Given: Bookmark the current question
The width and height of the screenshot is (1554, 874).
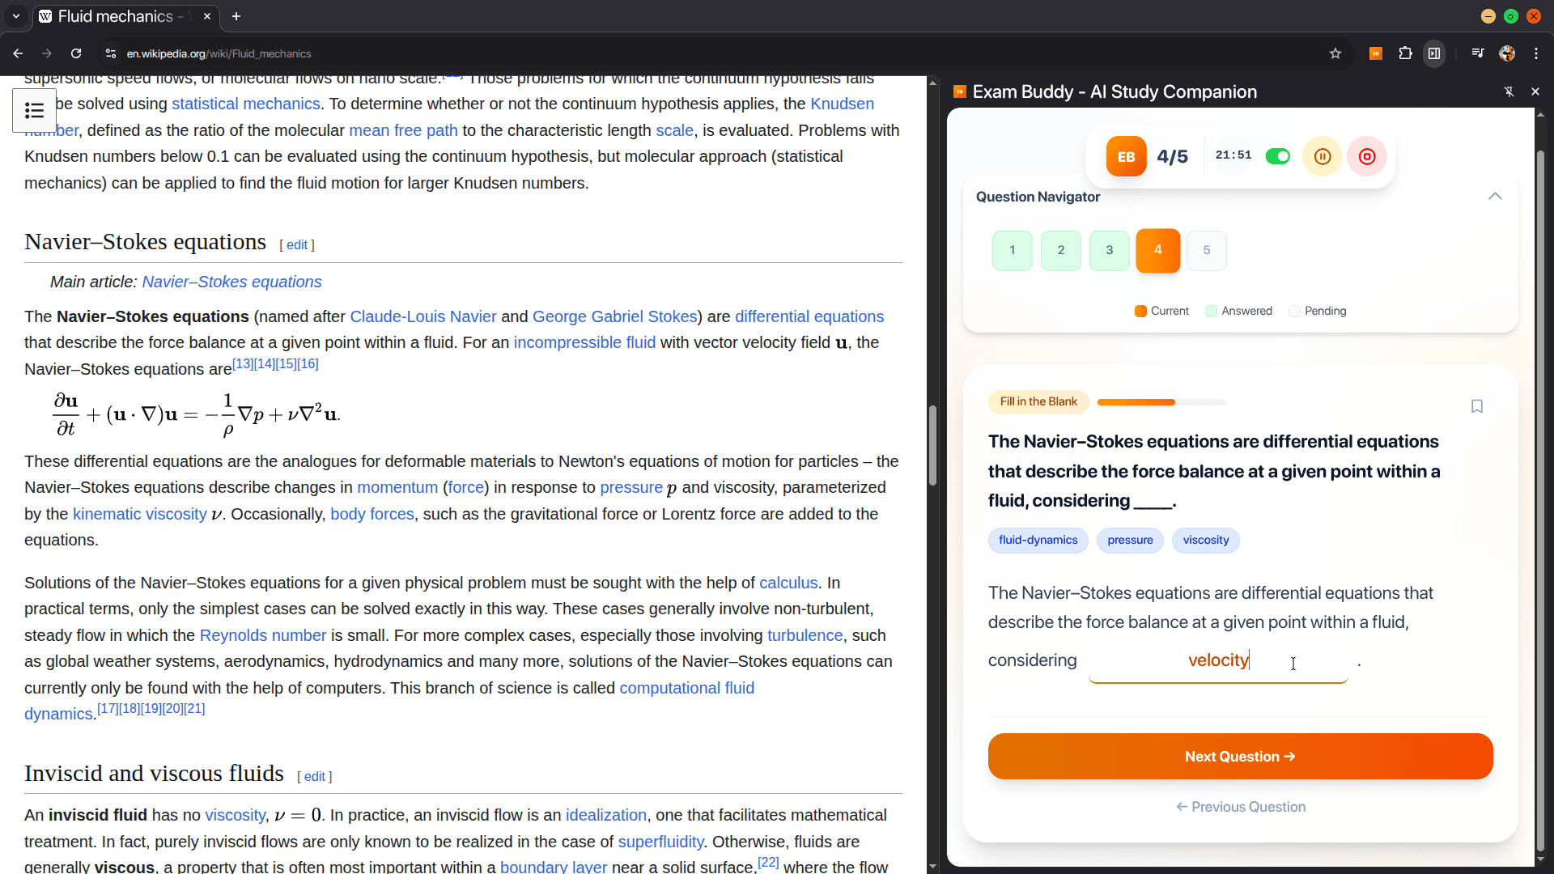Looking at the screenshot, I should [x=1477, y=406].
